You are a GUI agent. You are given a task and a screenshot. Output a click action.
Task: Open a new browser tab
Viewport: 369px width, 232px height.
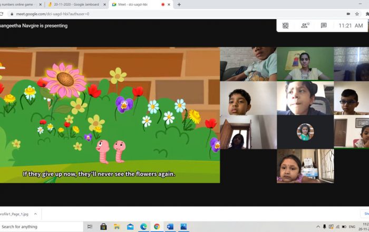[x=179, y=4]
